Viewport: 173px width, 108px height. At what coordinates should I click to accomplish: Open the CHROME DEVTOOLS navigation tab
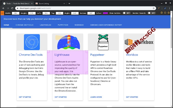[x=25, y=25]
